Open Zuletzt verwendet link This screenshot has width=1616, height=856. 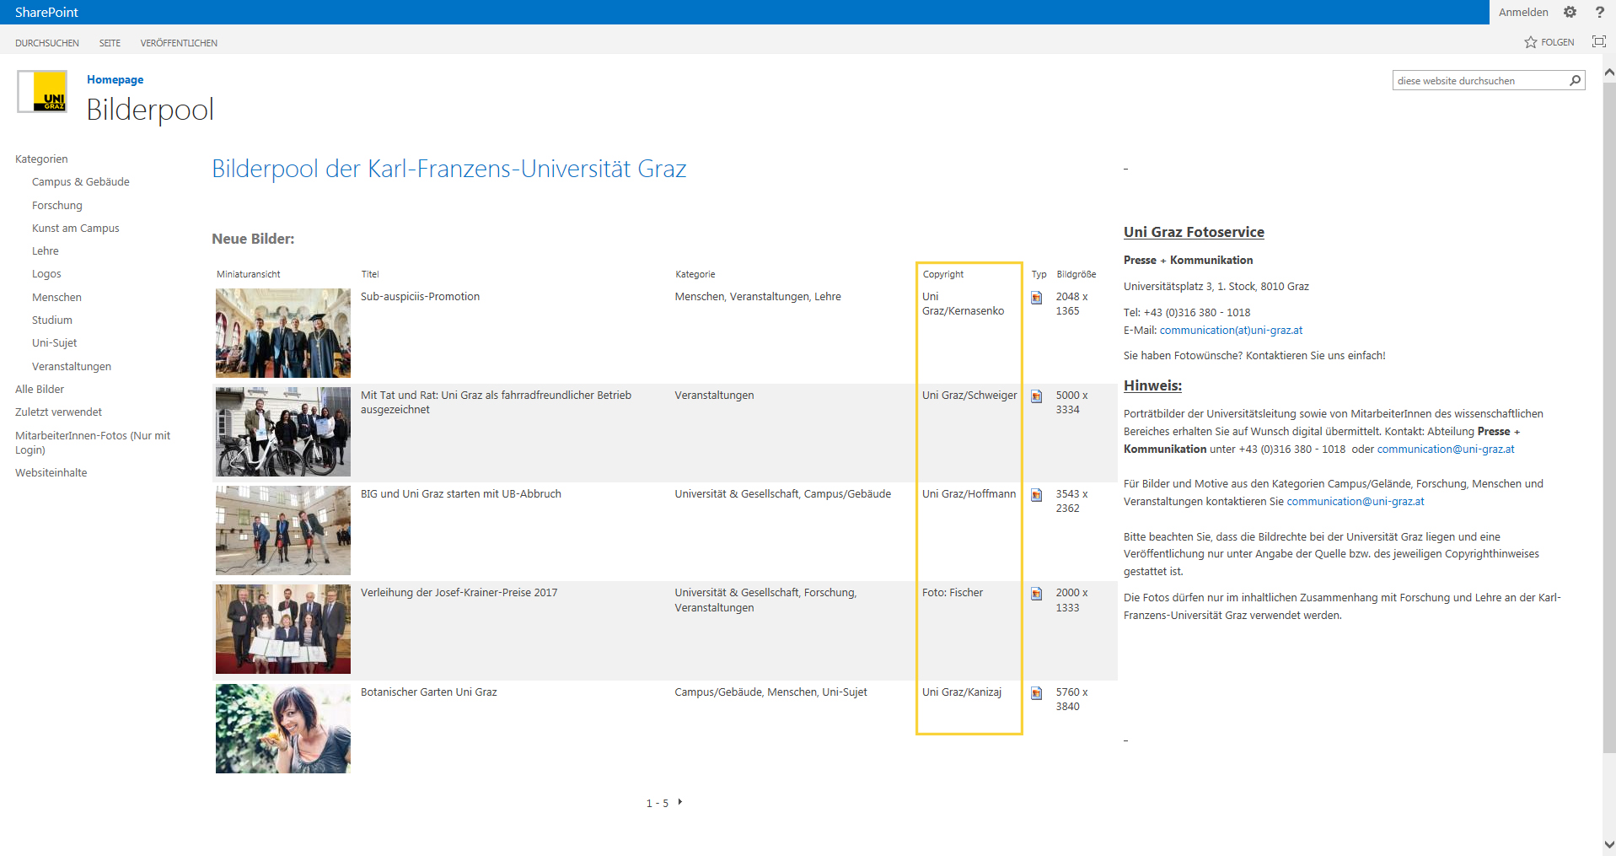[58, 412]
